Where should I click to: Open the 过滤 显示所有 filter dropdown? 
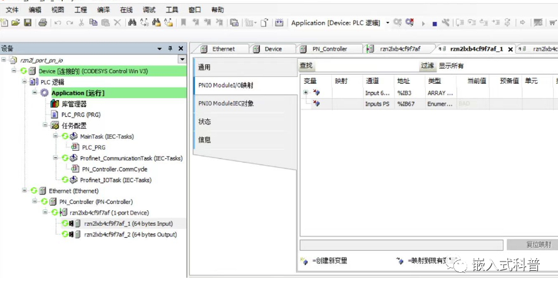451,66
